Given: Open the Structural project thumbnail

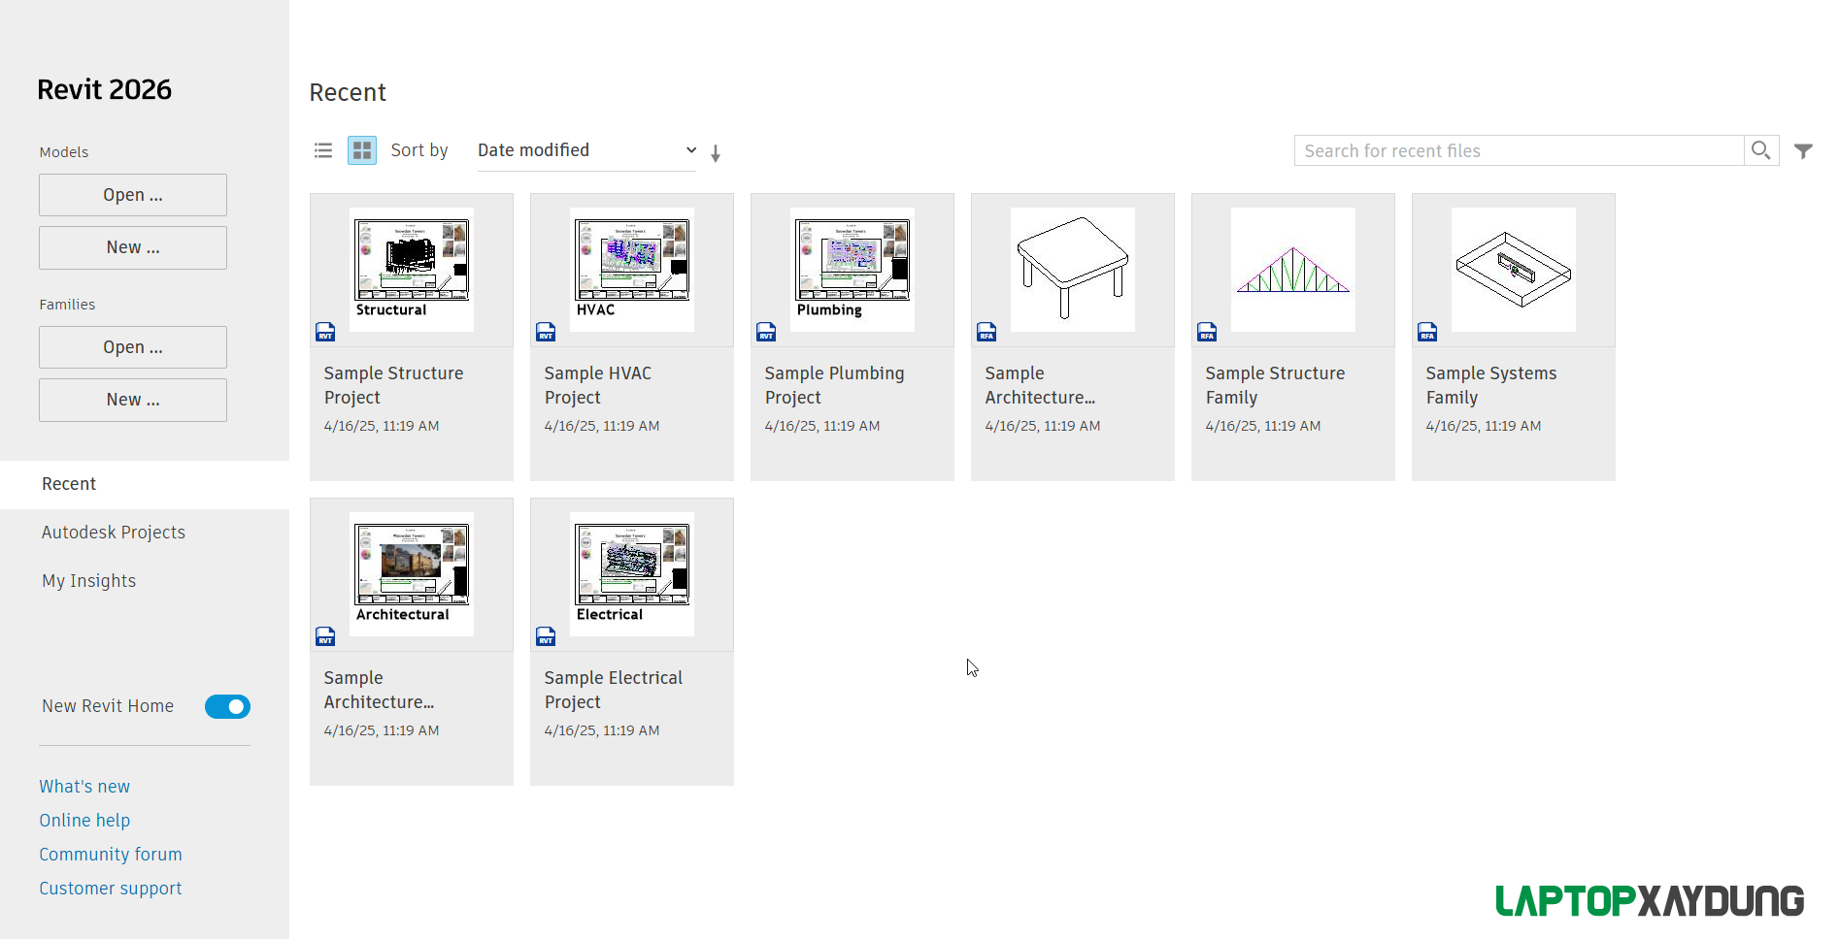Looking at the screenshot, I should (412, 270).
